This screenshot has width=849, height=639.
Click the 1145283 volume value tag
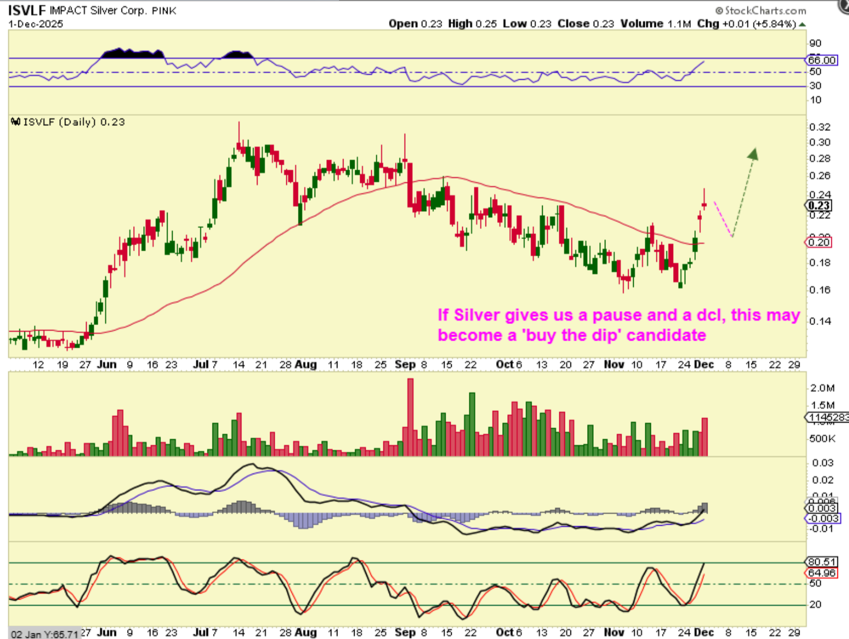[x=827, y=417]
